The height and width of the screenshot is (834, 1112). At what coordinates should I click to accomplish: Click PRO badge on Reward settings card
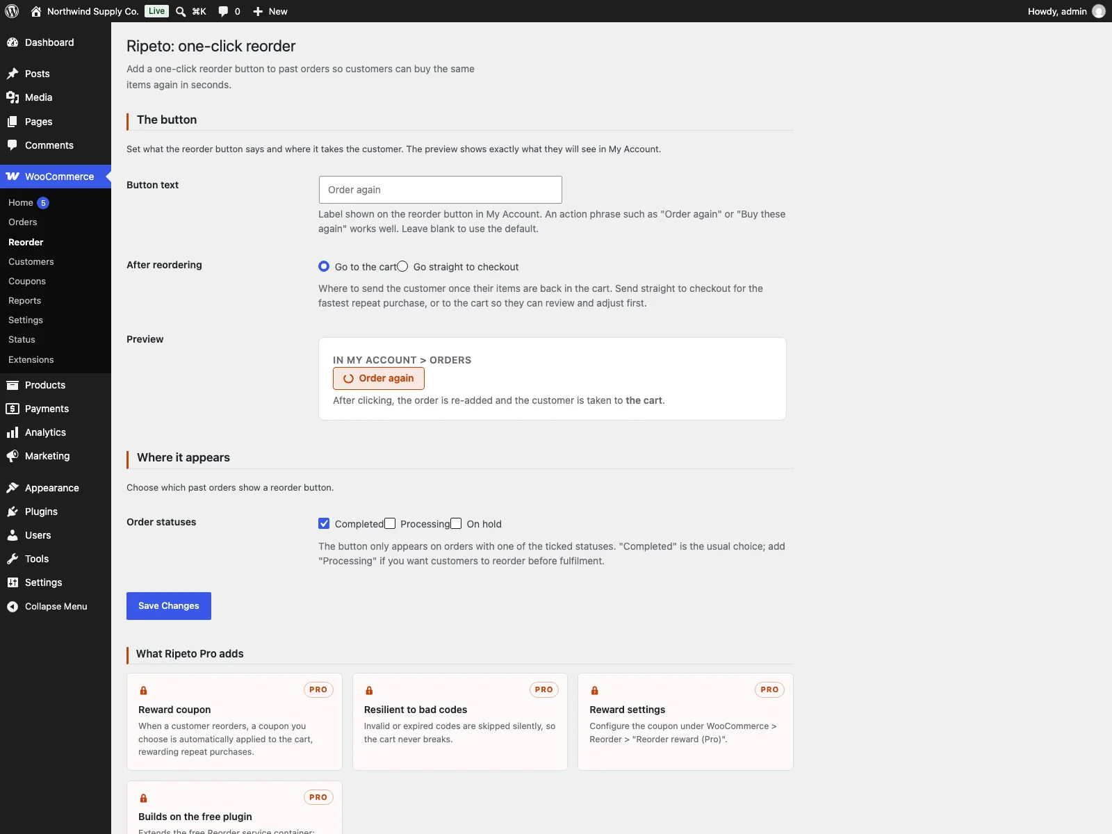(x=769, y=689)
